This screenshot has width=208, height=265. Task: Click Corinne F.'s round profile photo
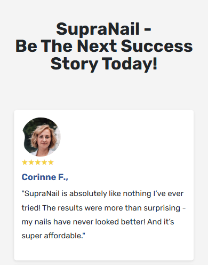point(42,137)
